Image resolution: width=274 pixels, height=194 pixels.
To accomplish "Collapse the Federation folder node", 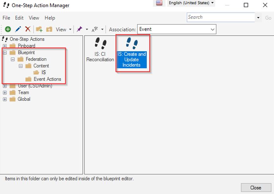I will (x=13, y=60).
